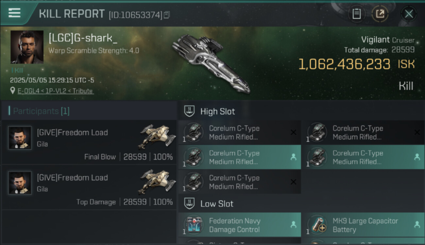Click the 1 Kill label under portrait

point(17,70)
